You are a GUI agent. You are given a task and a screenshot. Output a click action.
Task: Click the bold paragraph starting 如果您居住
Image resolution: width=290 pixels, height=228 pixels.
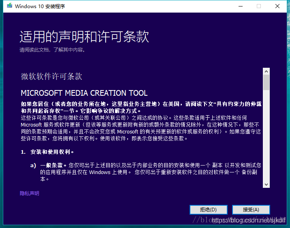coord(141,108)
